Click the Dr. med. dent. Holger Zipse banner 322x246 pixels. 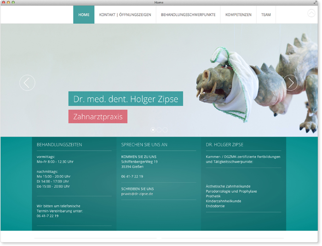click(x=126, y=99)
